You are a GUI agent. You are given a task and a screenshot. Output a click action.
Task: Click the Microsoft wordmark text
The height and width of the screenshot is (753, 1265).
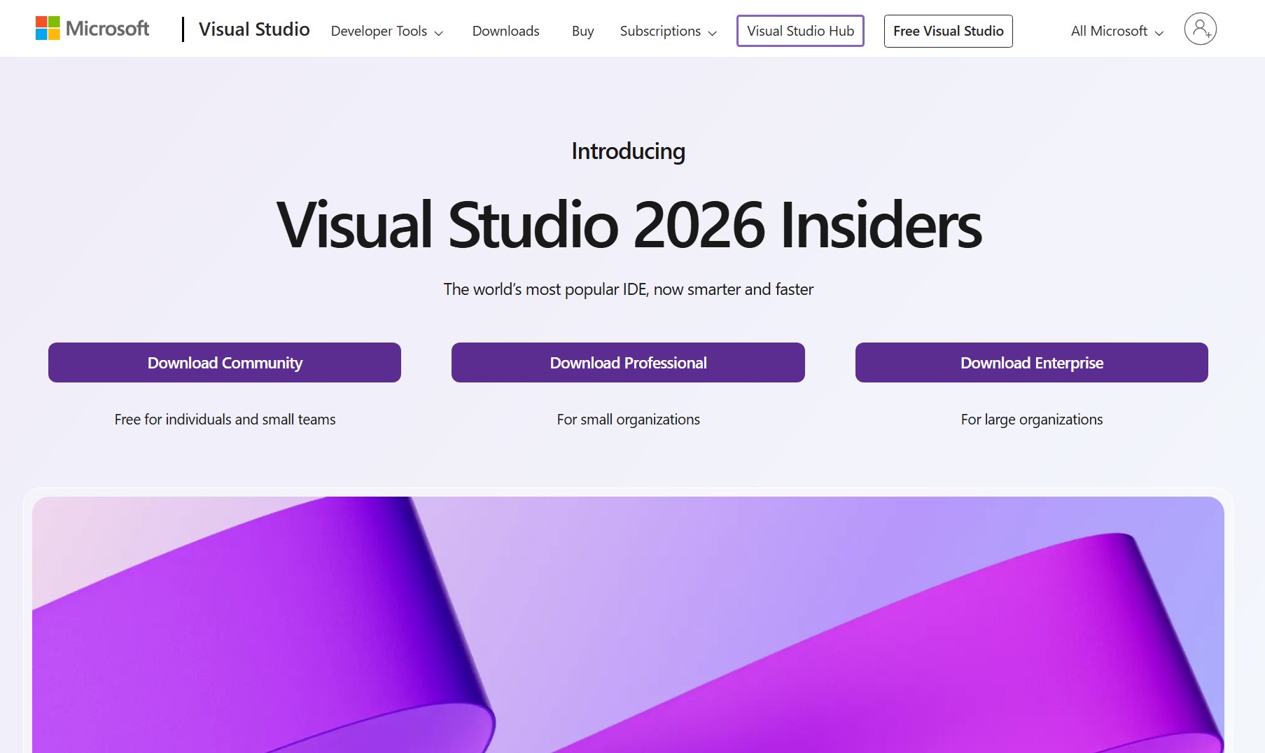107,29
